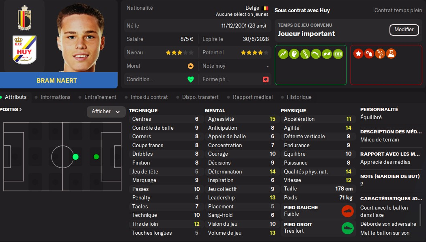
Task: Click the green football pitch icon
Action: 338,54
